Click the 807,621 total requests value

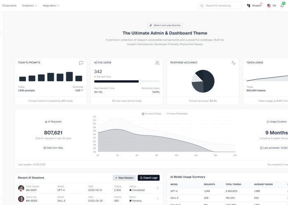[x=53, y=133]
